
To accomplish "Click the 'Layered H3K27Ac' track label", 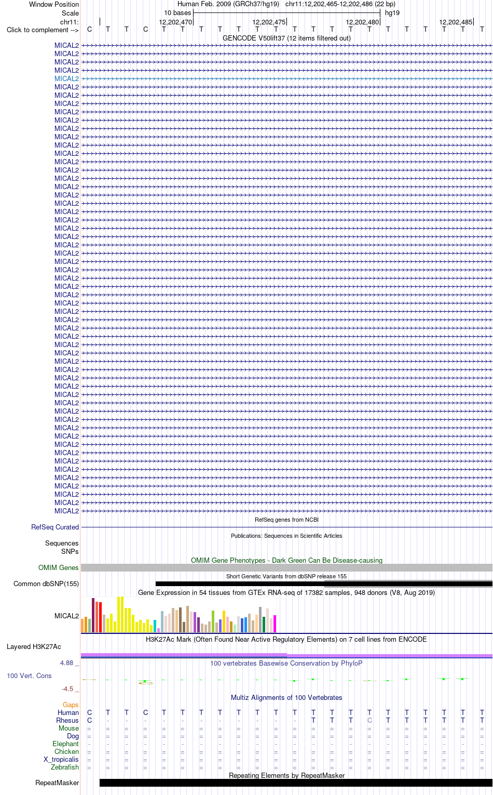I will [x=34, y=646].
